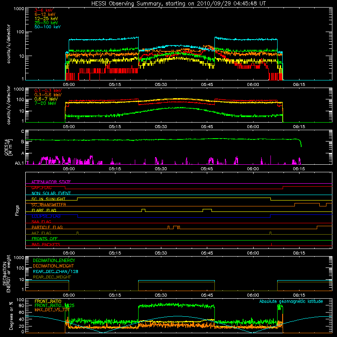Select the FLARE_FLAG label

coord(44,210)
